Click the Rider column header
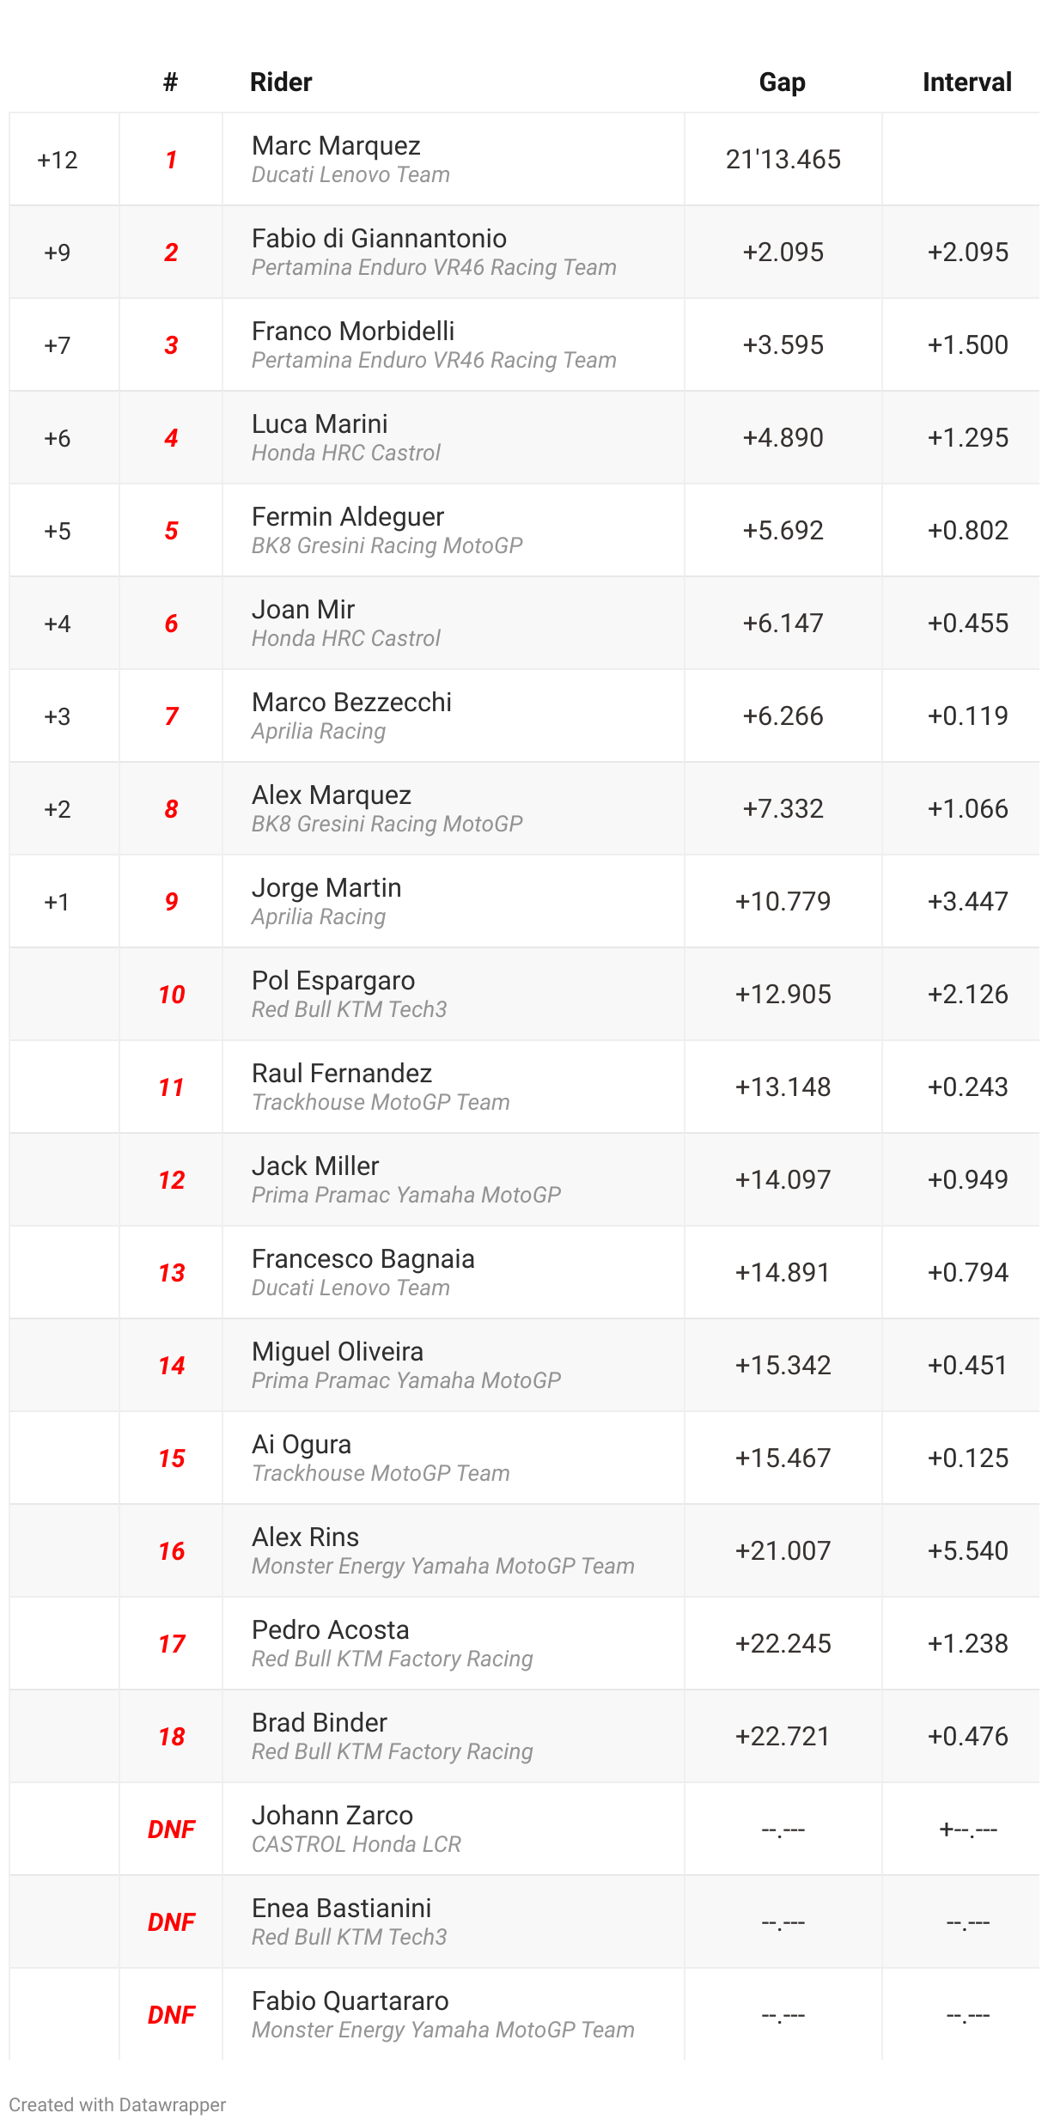 [x=281, y=82]
